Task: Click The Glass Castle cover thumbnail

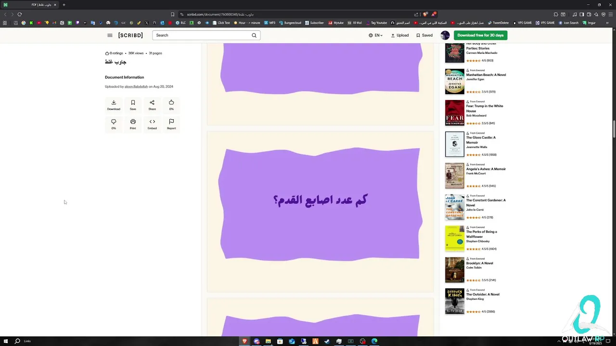Action: pos(455,144)
